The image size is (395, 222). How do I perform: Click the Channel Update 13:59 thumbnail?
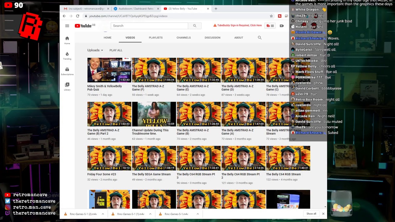154,114
